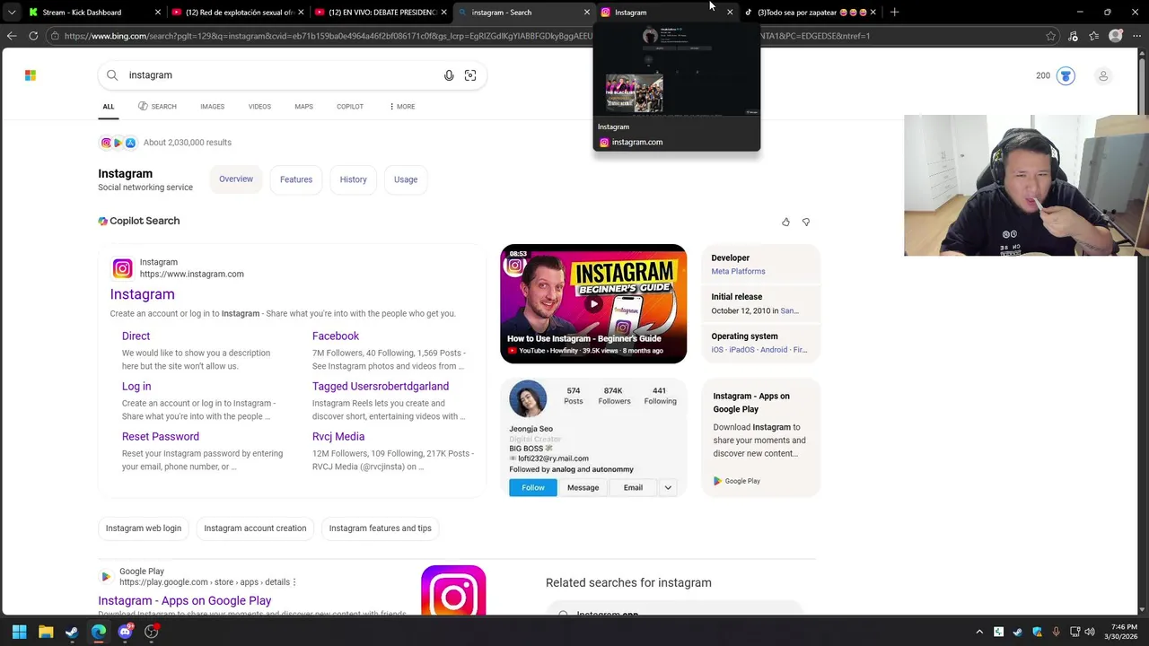Select the Features pill button
1149x646 pixels.
click(x=296, y=179)
